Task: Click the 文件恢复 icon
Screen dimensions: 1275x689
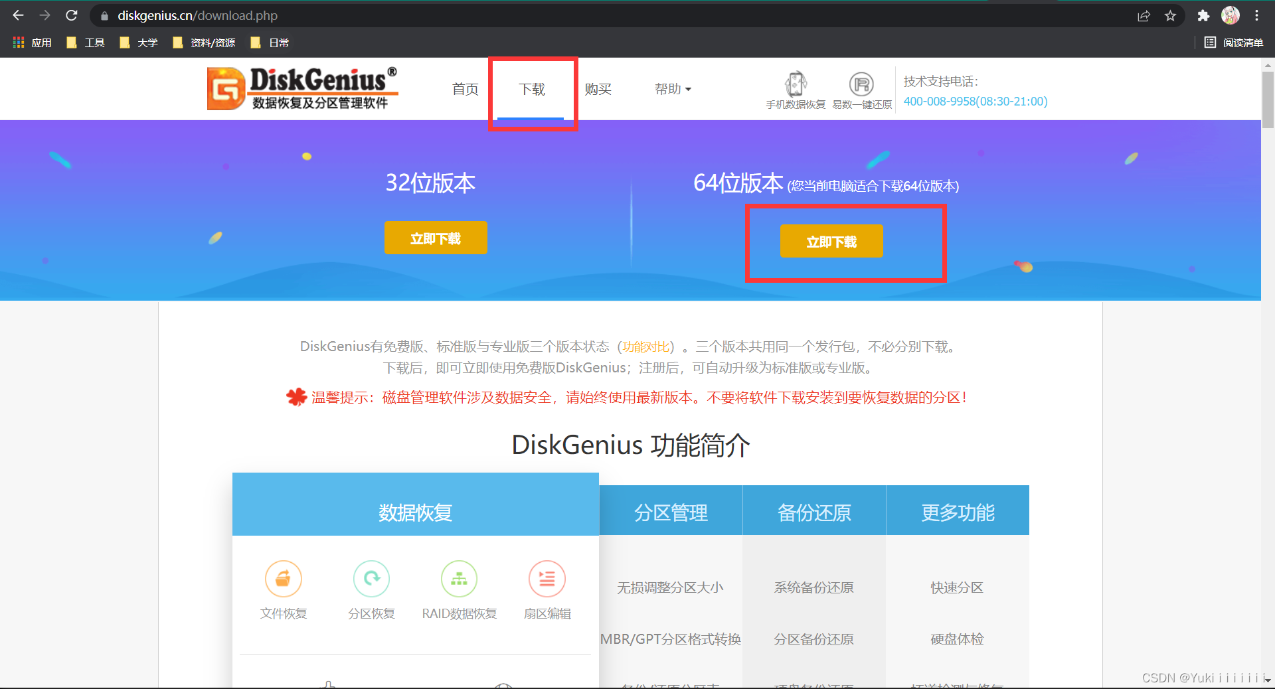Action: 284,579
